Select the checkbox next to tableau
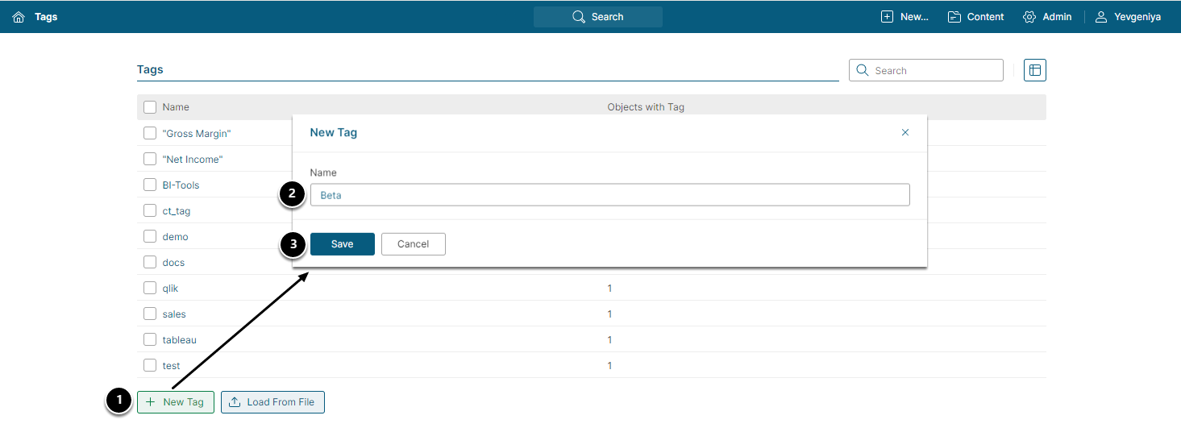The image size is (1181, 428). point(150,339)
